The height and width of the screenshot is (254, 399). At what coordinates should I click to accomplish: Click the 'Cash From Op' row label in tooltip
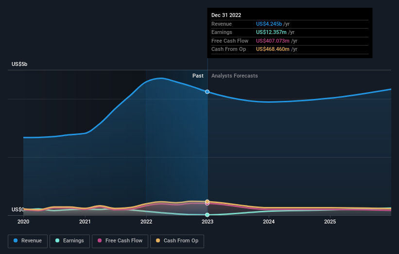[x=228, y=49]
